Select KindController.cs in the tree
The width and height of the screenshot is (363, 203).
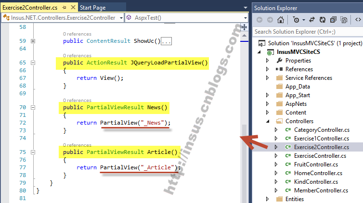(316, 182)
